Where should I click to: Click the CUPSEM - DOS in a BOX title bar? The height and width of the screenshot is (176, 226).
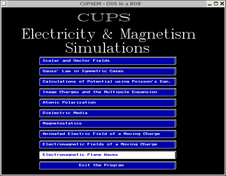click(x=107, y=4)
